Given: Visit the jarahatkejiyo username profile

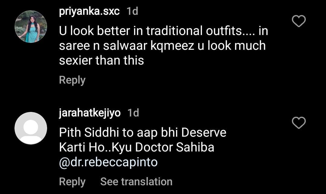Looking at the screenshot, I should pyautogui.click(x=90, y=113).
